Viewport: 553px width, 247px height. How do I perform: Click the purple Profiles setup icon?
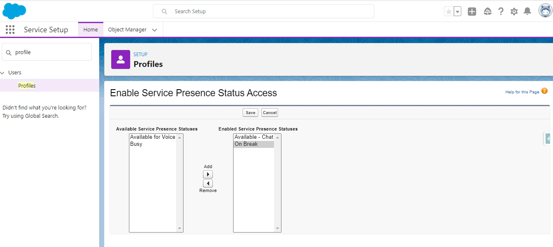coord(120,59)
